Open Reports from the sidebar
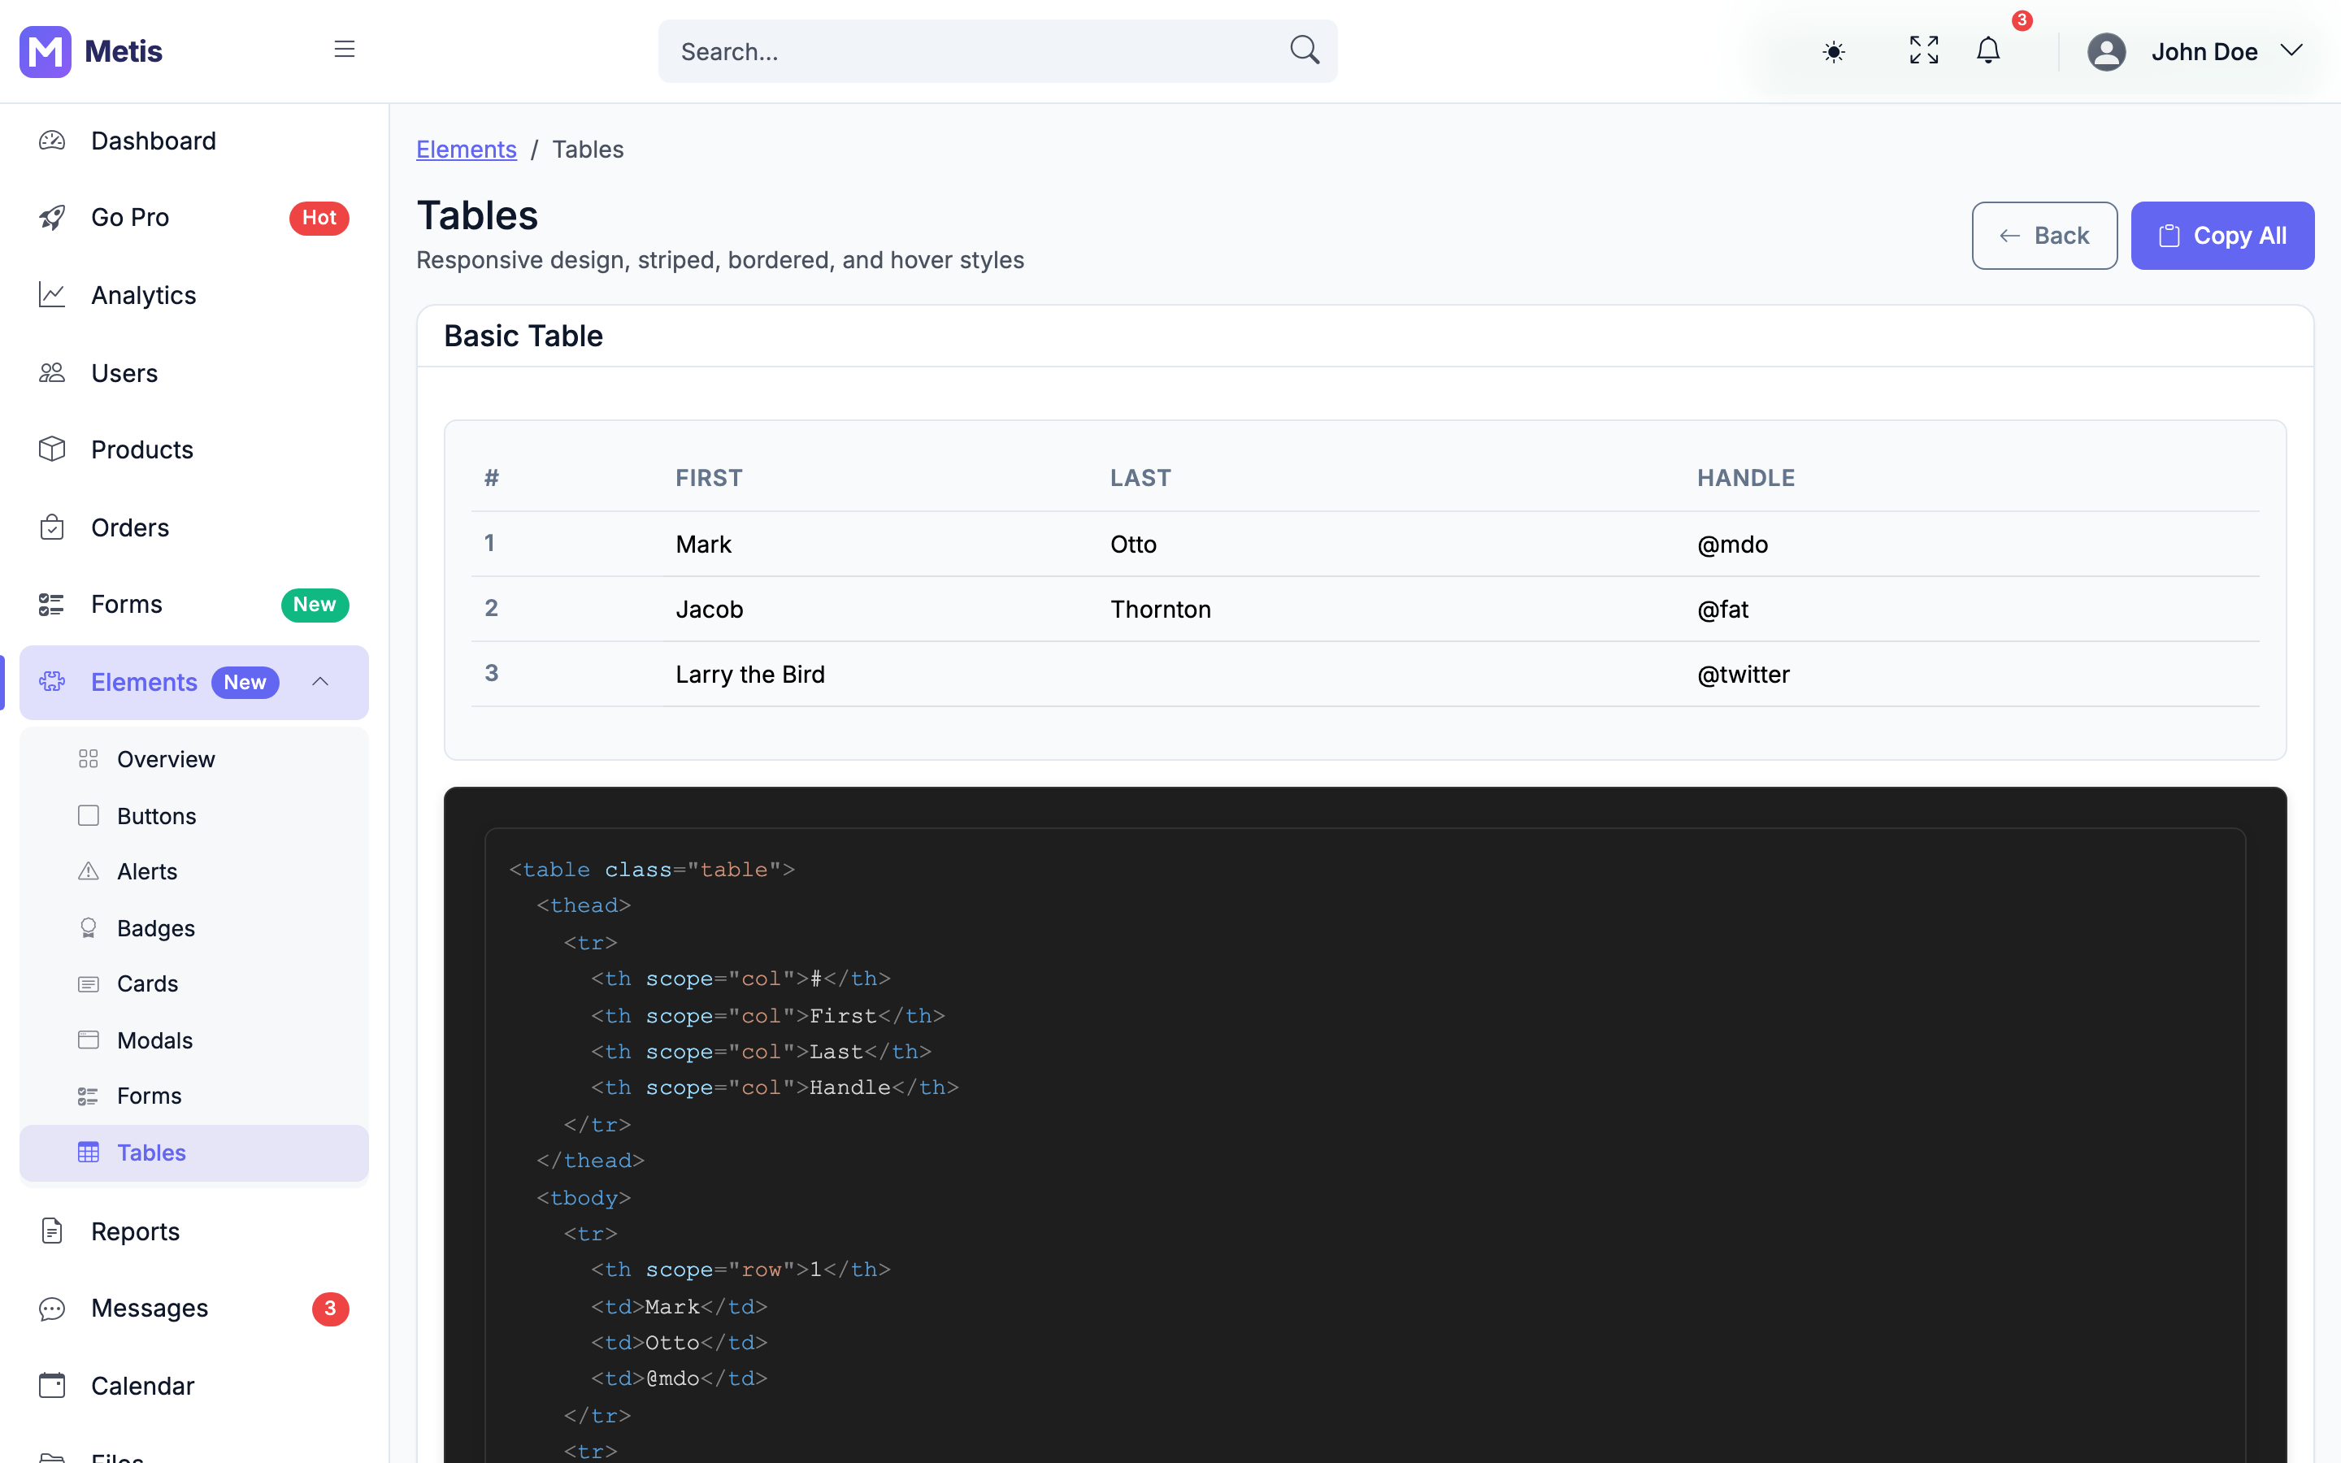Screen dimensions: 2341x1463 [x=193, y=1231]
